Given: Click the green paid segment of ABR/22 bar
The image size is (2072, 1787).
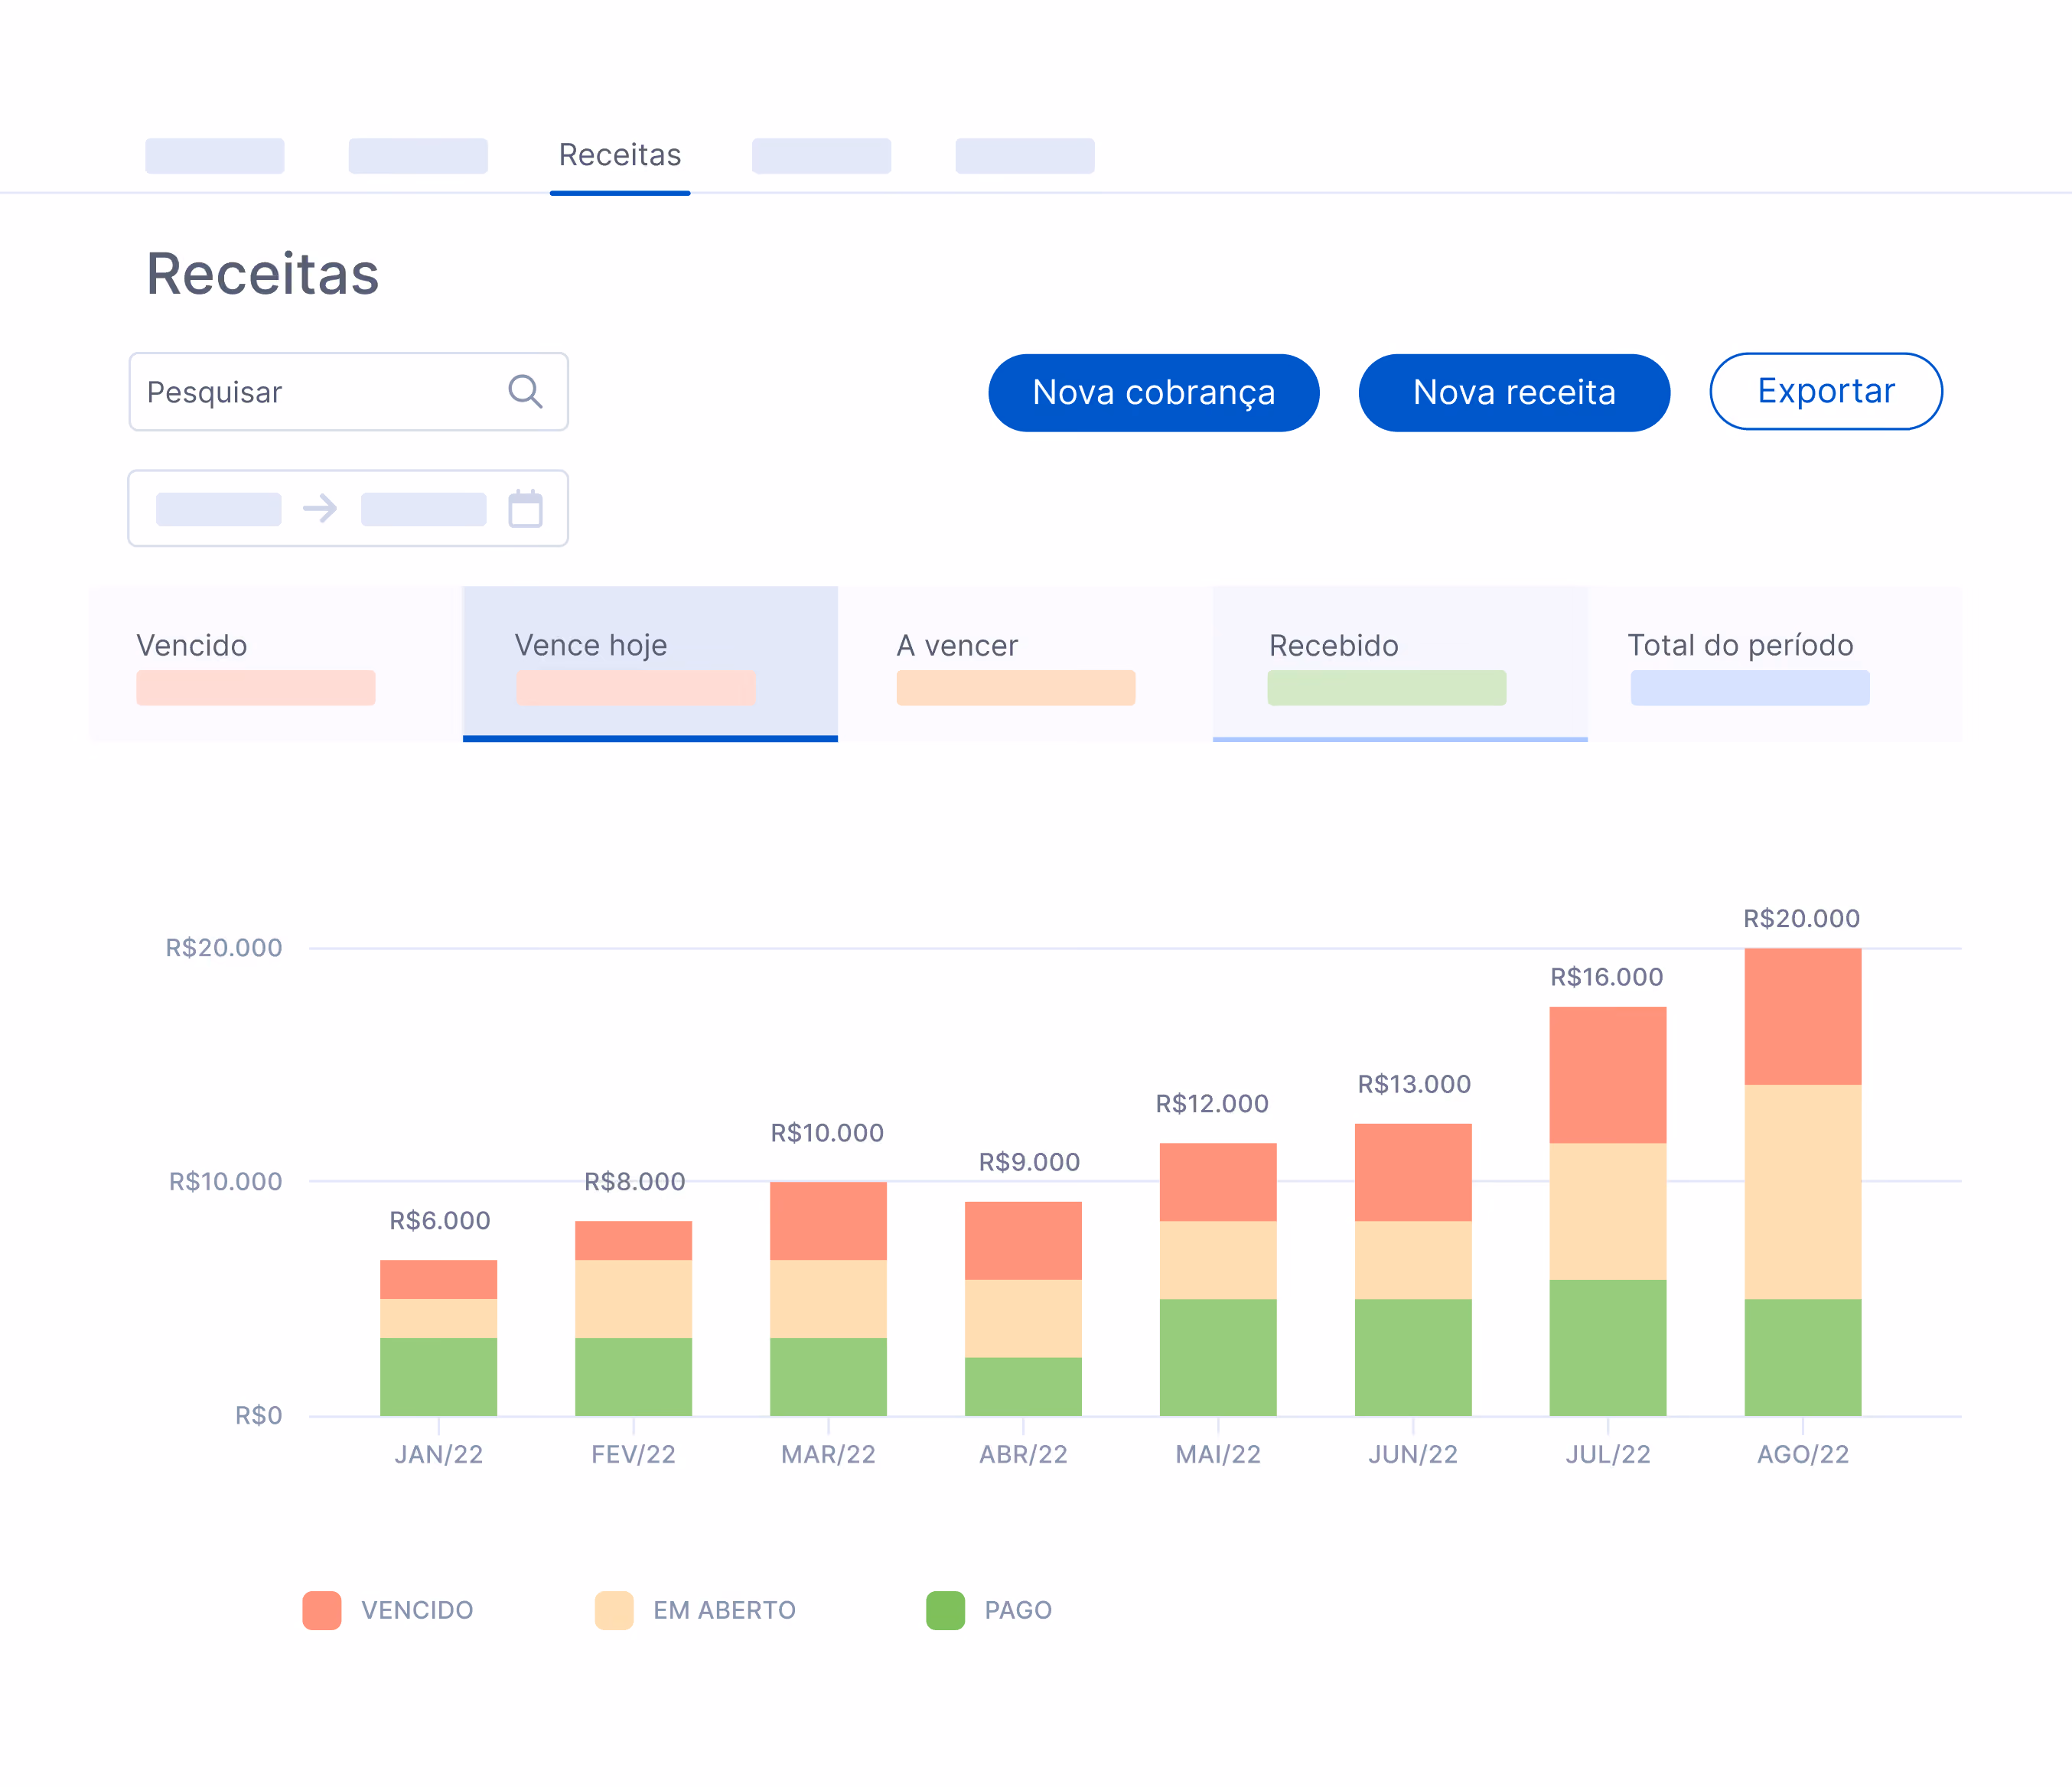Looking at the screenshot, I should [1023, 1387].
